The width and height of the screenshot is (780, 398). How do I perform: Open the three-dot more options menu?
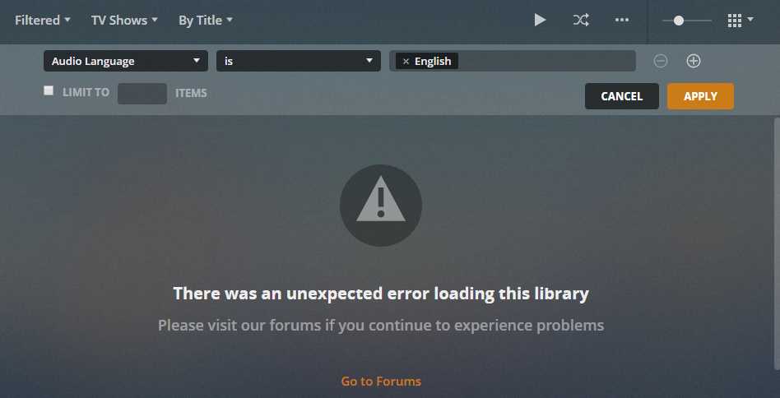[622, 20]
